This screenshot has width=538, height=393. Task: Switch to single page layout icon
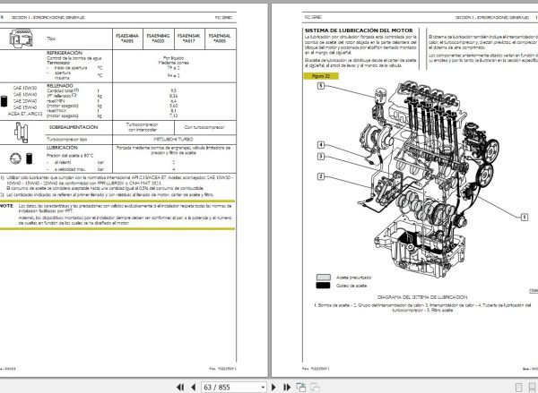519,388
